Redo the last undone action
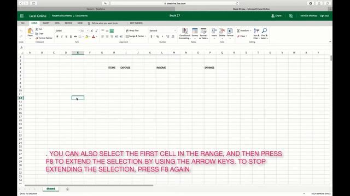Viewport: 350px width, 196px height. pyautogui.click(x=21, y=36)
